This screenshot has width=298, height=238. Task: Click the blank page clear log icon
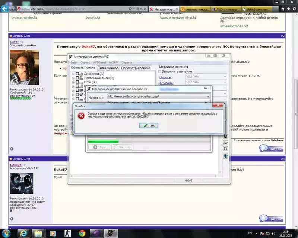click(225, 149)
